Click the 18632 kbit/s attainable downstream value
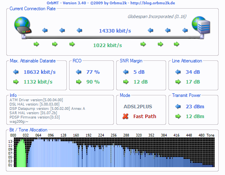 (40, 72)
